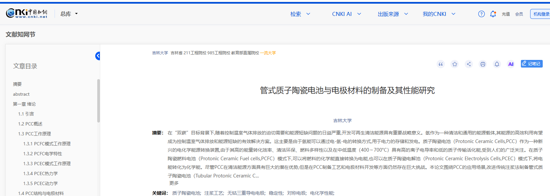
Task: Click the 机构登录 button
Action: point(541,14)
